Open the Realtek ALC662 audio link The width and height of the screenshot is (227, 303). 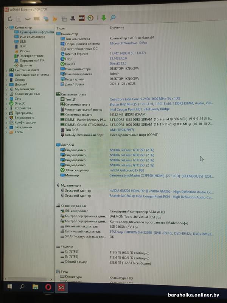162,197
